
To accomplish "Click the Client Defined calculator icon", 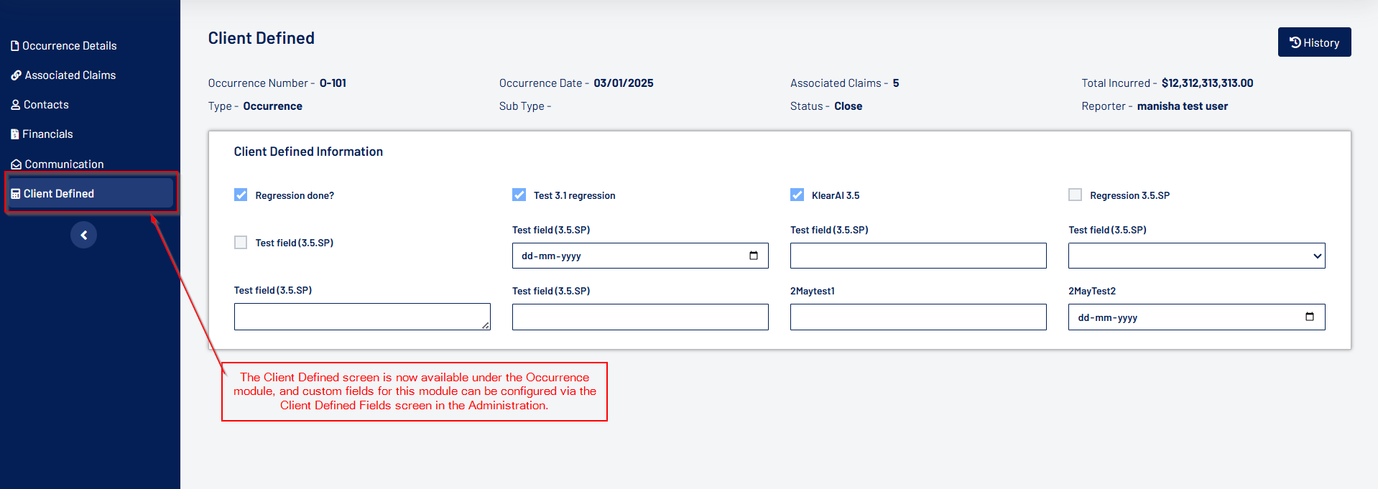I will click(16, 194).
